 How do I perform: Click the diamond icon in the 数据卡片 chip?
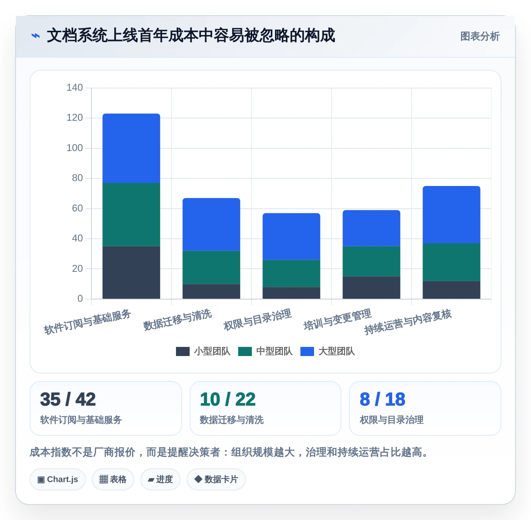pos(198,479)
